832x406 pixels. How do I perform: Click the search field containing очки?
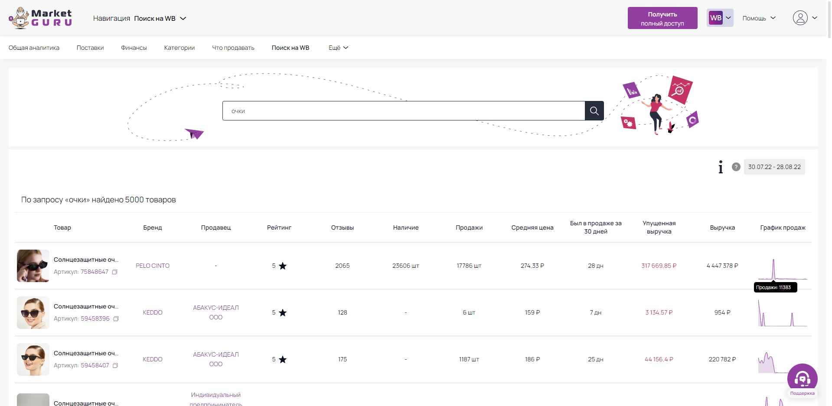tap(404, 111)
